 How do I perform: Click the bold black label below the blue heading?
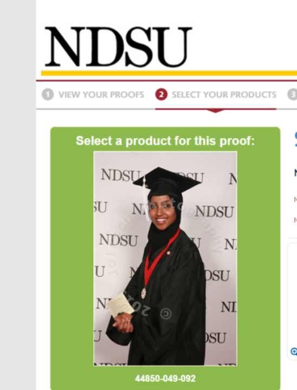(x=295, y=173)
